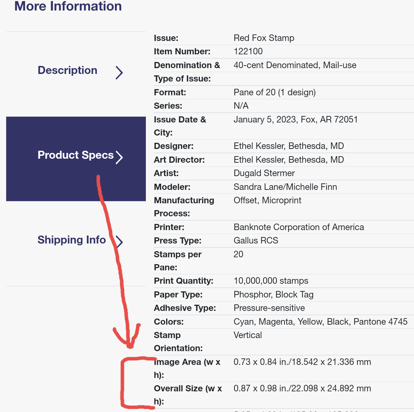Screen dimensions: 414x412
Task: Click the Print Quantity 10,000,000 stamps value
Action: (271, 281)
